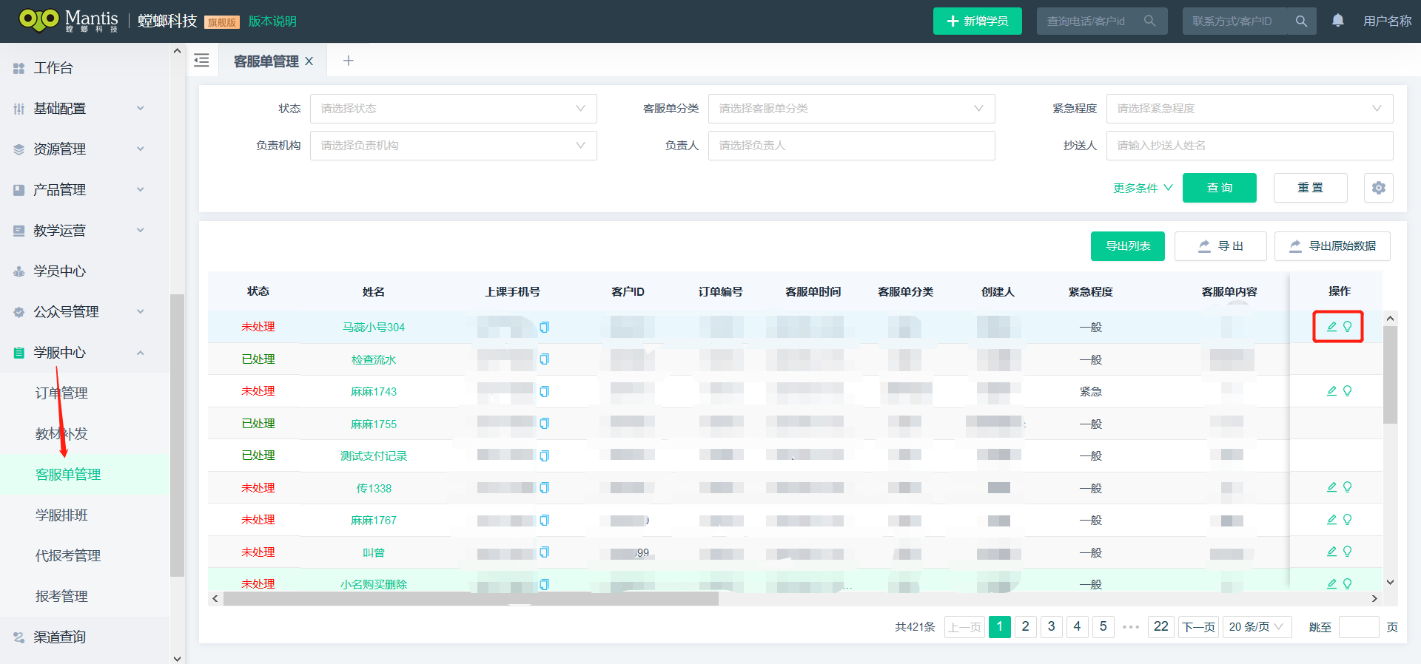Click the 查询 button
Viewport: 1421px width, 664px height.
[1219, 188]
